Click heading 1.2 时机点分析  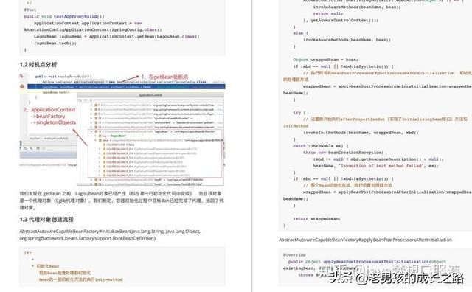pos(38,64)
